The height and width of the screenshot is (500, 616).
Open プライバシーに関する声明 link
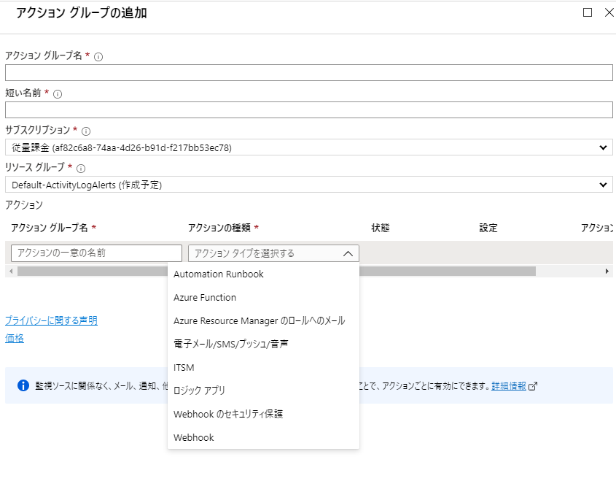pyautogui.click(x=51, y=320)
